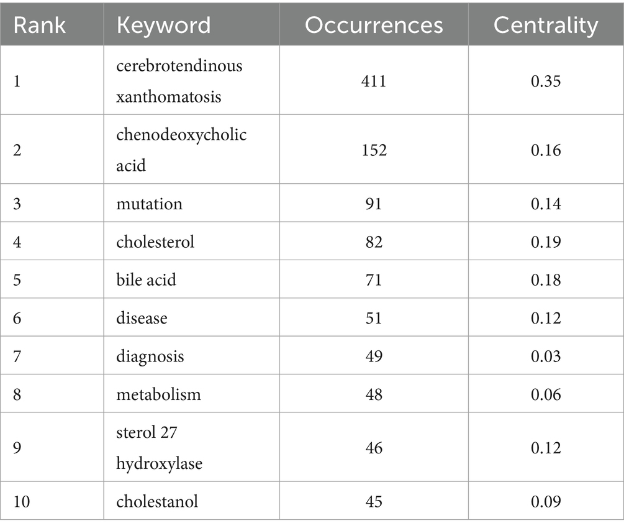Select the cholesterol keyword cell

tap(192, 241)
